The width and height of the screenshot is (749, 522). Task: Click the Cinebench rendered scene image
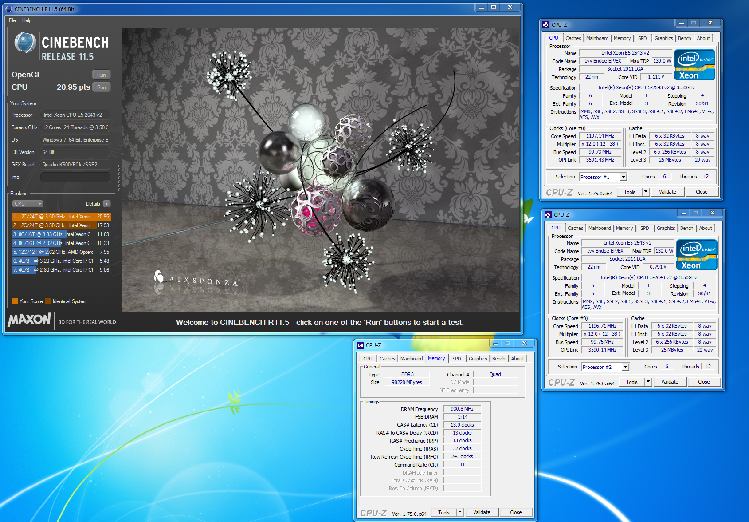pos(320,169)
